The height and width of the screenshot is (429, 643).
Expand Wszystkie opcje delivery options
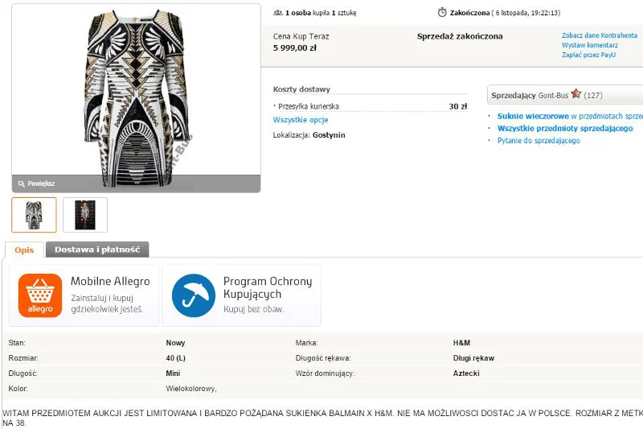[x=301, y=120]
